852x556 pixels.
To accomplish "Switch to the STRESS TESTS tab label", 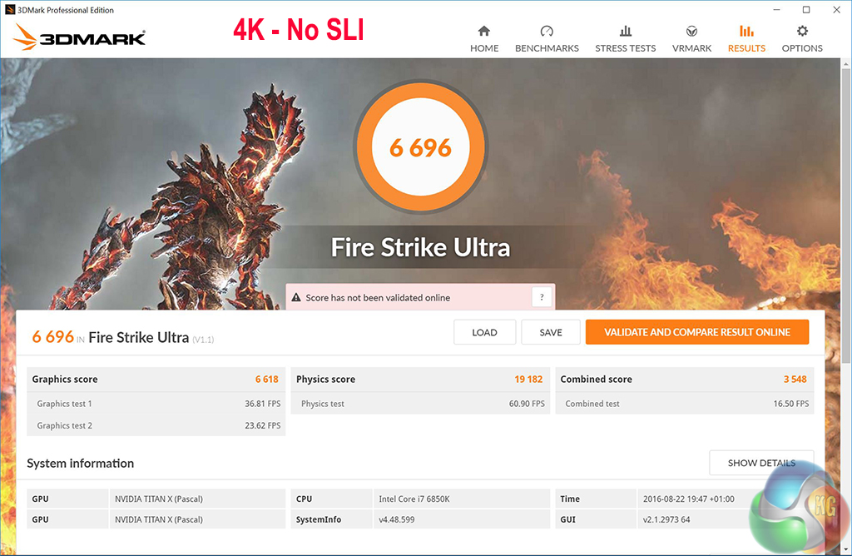I will point(626,48).
